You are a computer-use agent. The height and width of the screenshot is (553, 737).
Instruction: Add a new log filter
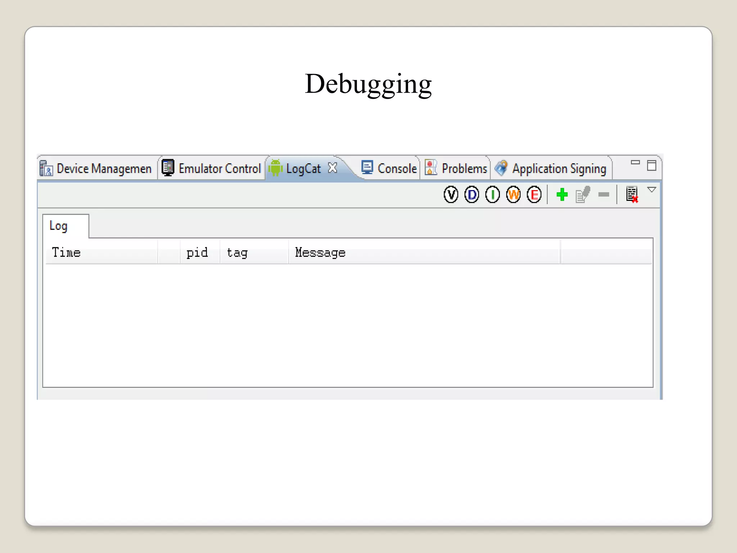[x=562, y=195]
